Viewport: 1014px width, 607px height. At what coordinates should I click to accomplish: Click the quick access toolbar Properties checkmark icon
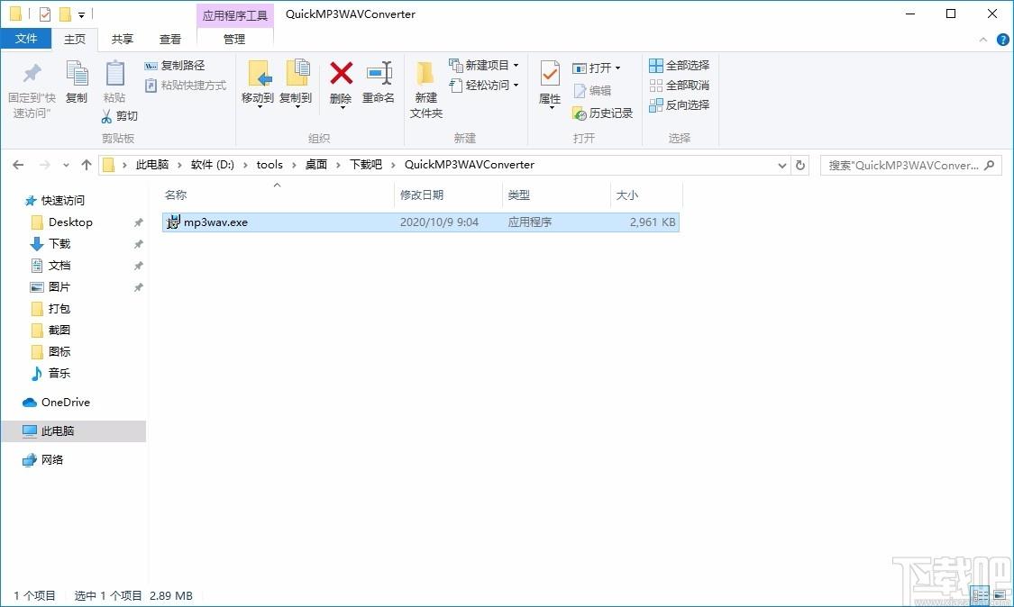point(45,14)
